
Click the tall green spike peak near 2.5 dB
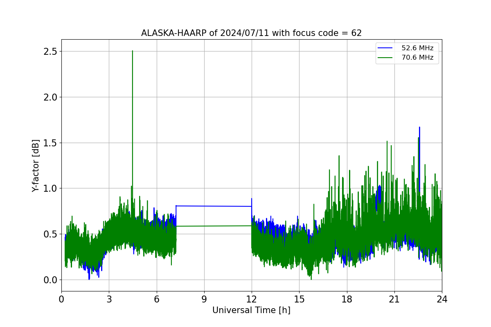(x=133, y=52)
